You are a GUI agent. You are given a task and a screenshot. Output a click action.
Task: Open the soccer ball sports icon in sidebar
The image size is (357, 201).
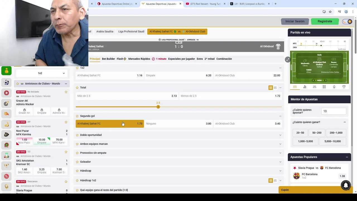pos(6,82)
